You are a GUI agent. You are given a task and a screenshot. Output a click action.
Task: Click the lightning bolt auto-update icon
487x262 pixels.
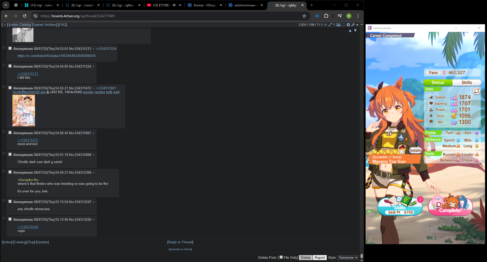(334, 25)
